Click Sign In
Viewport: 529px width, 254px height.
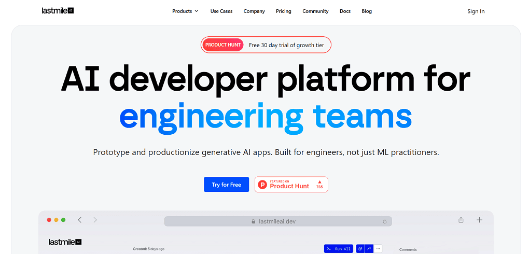click(x=476, y=11)
